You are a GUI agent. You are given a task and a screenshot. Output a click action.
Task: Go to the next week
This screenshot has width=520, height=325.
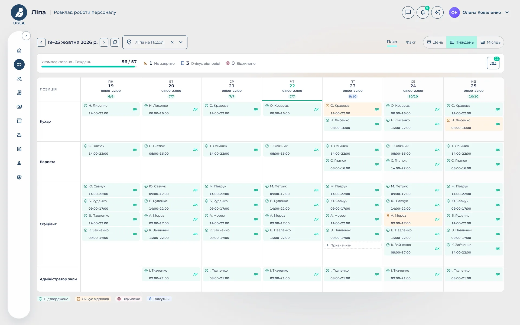[104, 42]
